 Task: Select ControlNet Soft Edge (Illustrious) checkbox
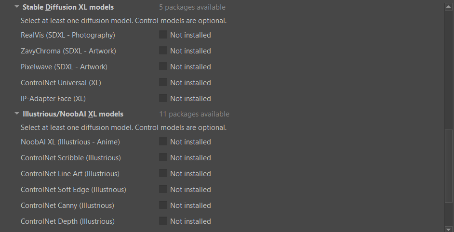coord(163,190)
